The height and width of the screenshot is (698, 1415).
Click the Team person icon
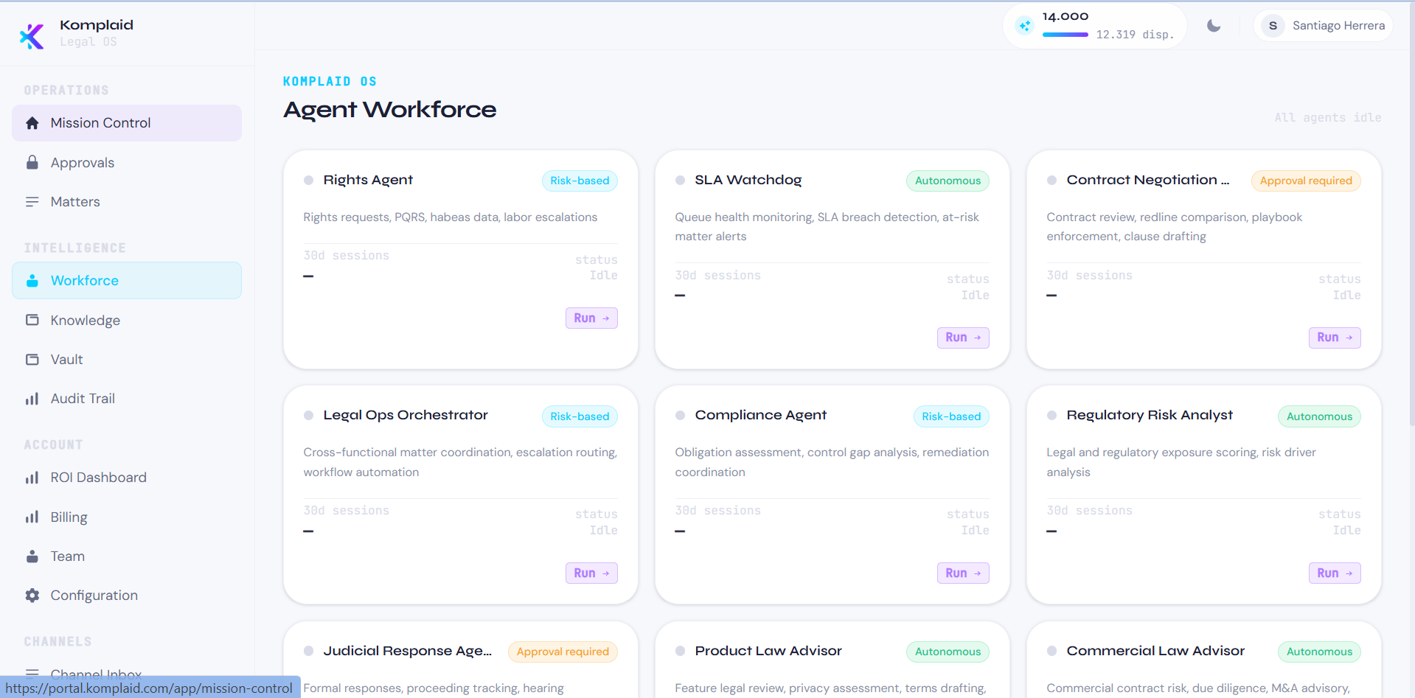[32, 556]
